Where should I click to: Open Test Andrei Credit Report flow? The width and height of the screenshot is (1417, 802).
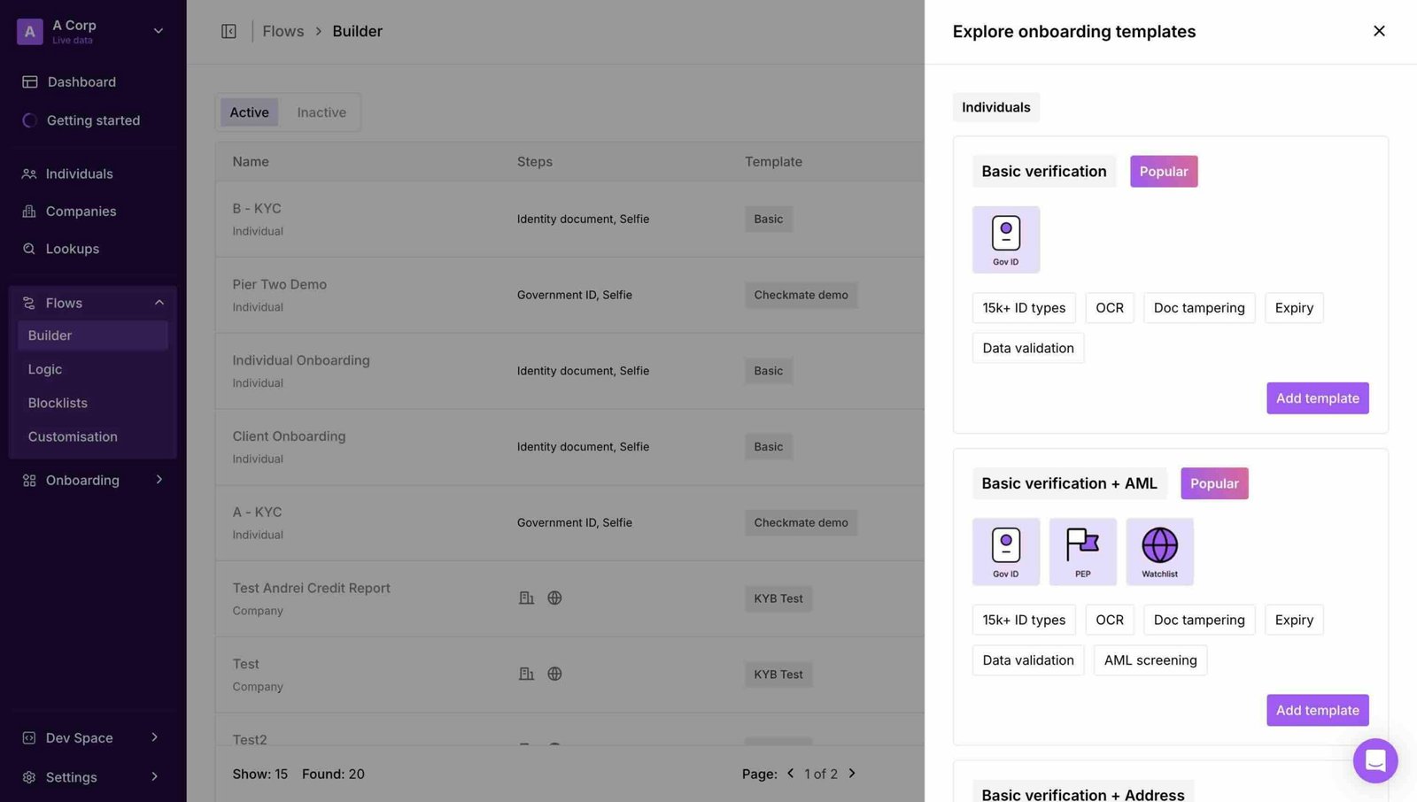(x=569, y=598)
